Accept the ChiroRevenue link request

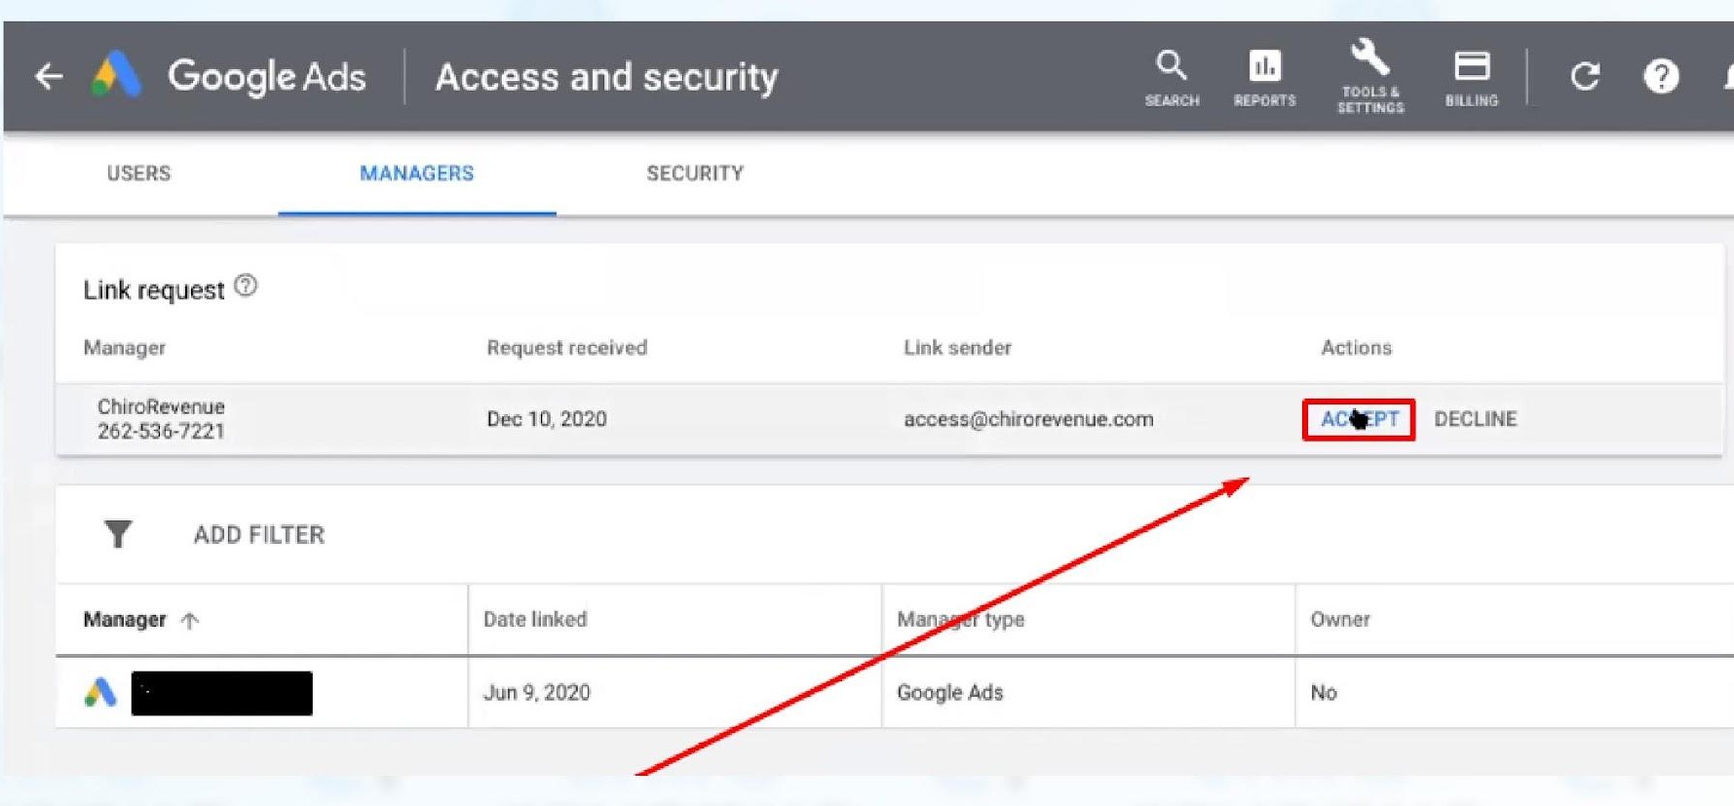pos(1359,419)
